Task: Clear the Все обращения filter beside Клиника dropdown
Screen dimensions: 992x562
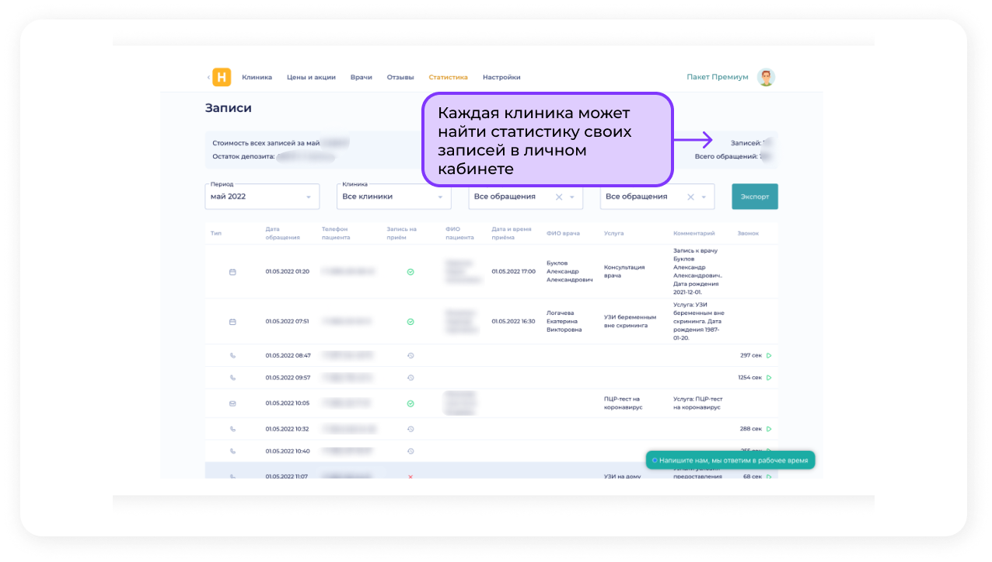Action: [x=558, y=197]
